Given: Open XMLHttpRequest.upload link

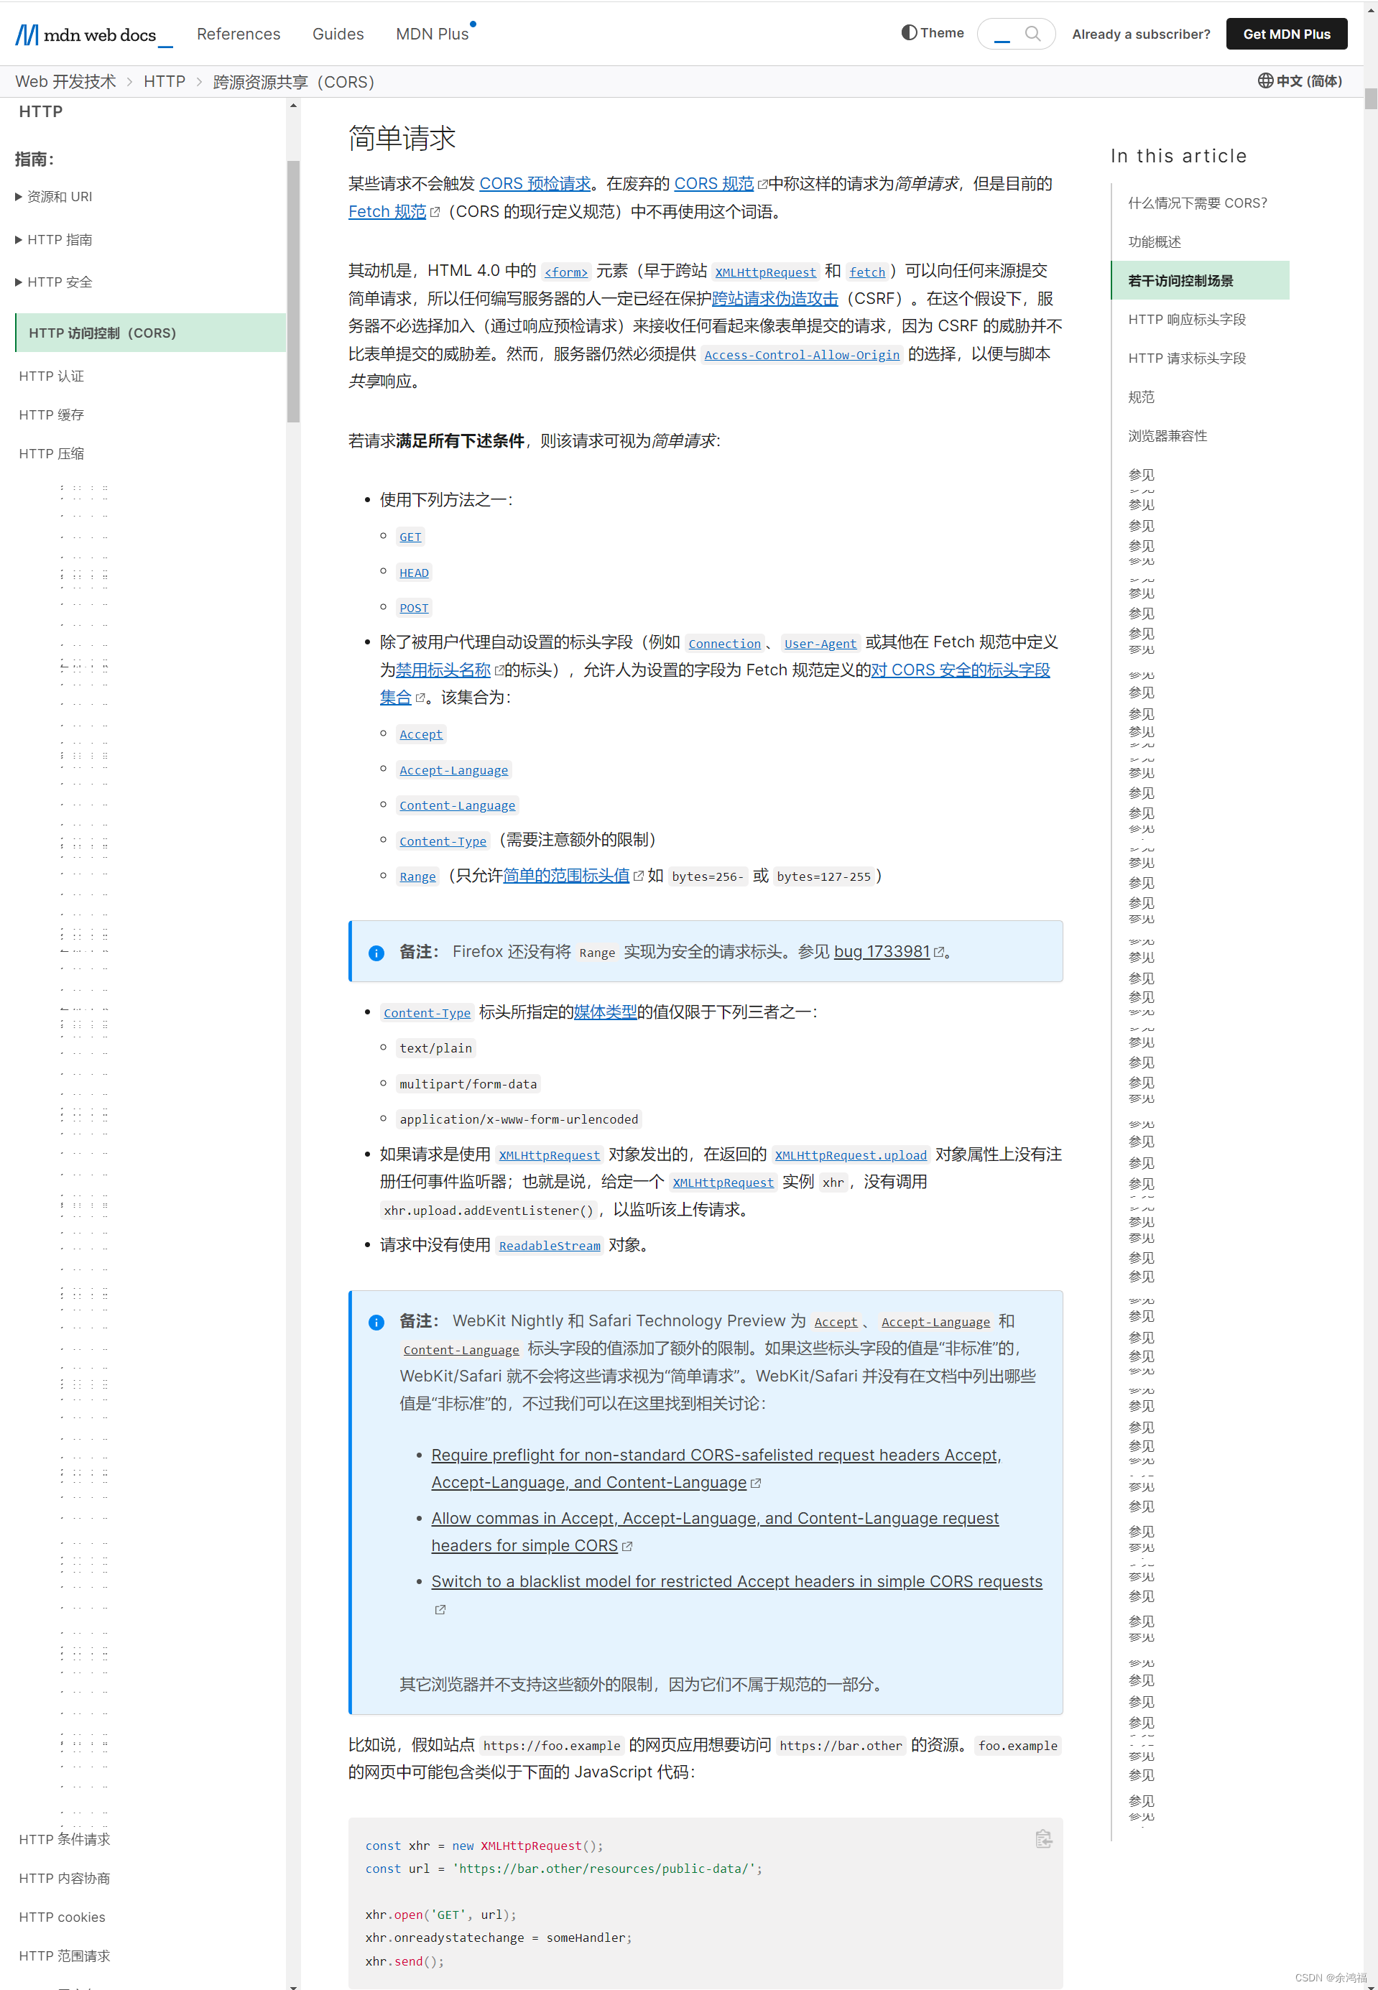Looking at the screenshot, I should pyautogui.click(x=851, y=1155).
